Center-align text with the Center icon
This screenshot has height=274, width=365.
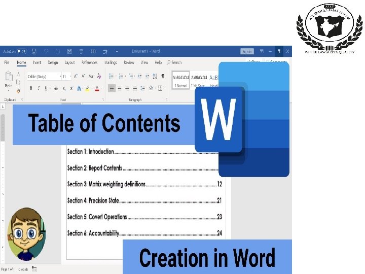point(120,88)
